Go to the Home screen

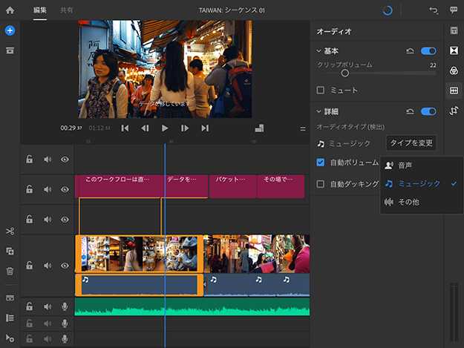pos(10,10)
